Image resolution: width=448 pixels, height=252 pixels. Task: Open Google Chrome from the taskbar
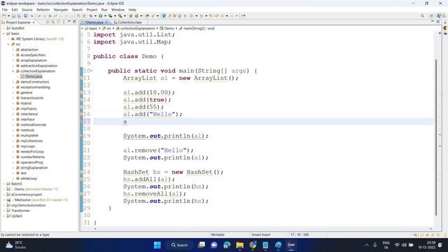(x=253, y=245)
